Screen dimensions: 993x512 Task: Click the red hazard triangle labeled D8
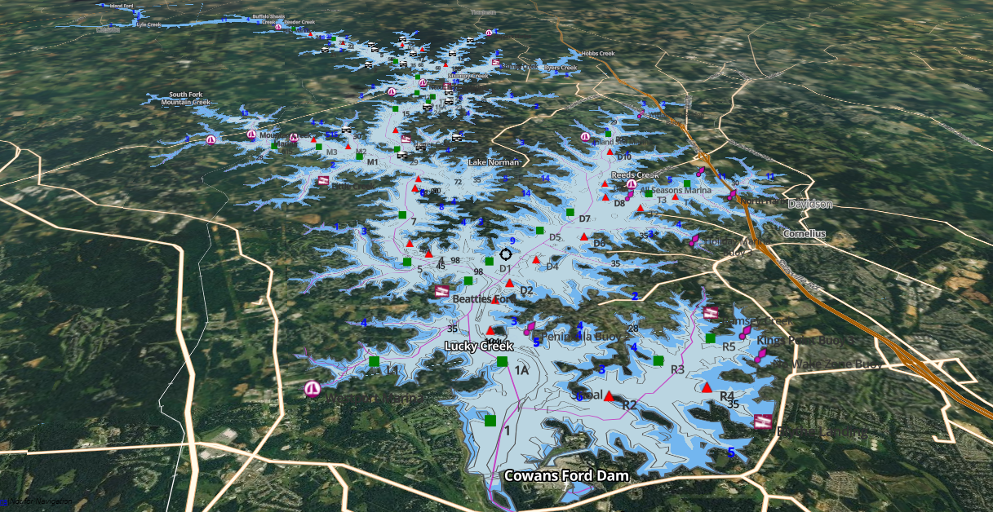click(x=606, y=196)
